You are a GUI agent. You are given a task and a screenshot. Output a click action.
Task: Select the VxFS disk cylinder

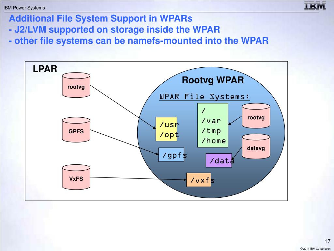(x=76, y=177)
